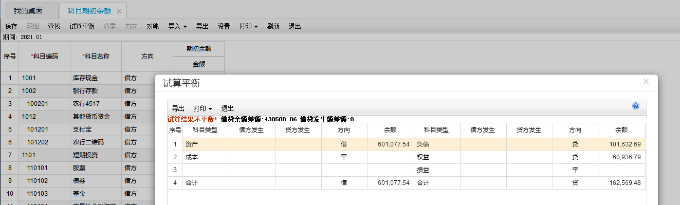Select account code 1002
Image resolution: width=680 pixels, height=205 pixels.
tap(44, 91)
